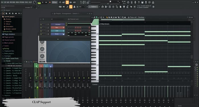Click the save project floppy icon
This screenshot has height=107, width=199.
click(142, 2)
